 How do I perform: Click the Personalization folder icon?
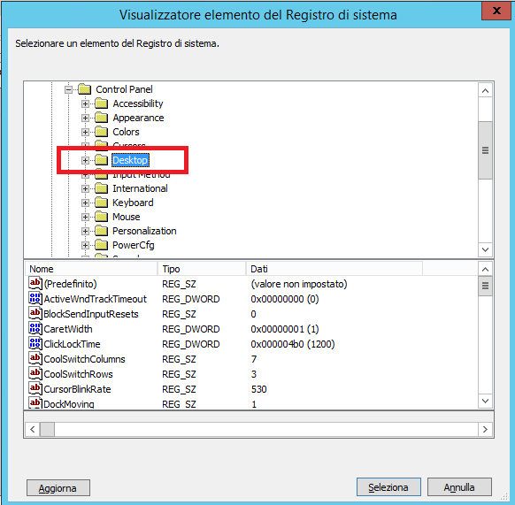point(101,231)
